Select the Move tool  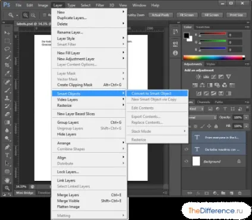click(7, 33)
